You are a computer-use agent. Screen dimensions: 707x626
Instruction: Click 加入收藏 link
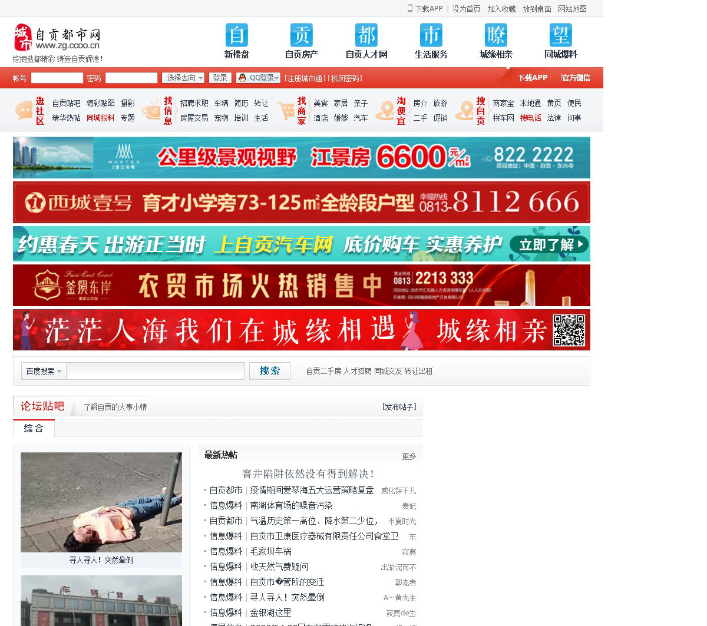point(501,9)
